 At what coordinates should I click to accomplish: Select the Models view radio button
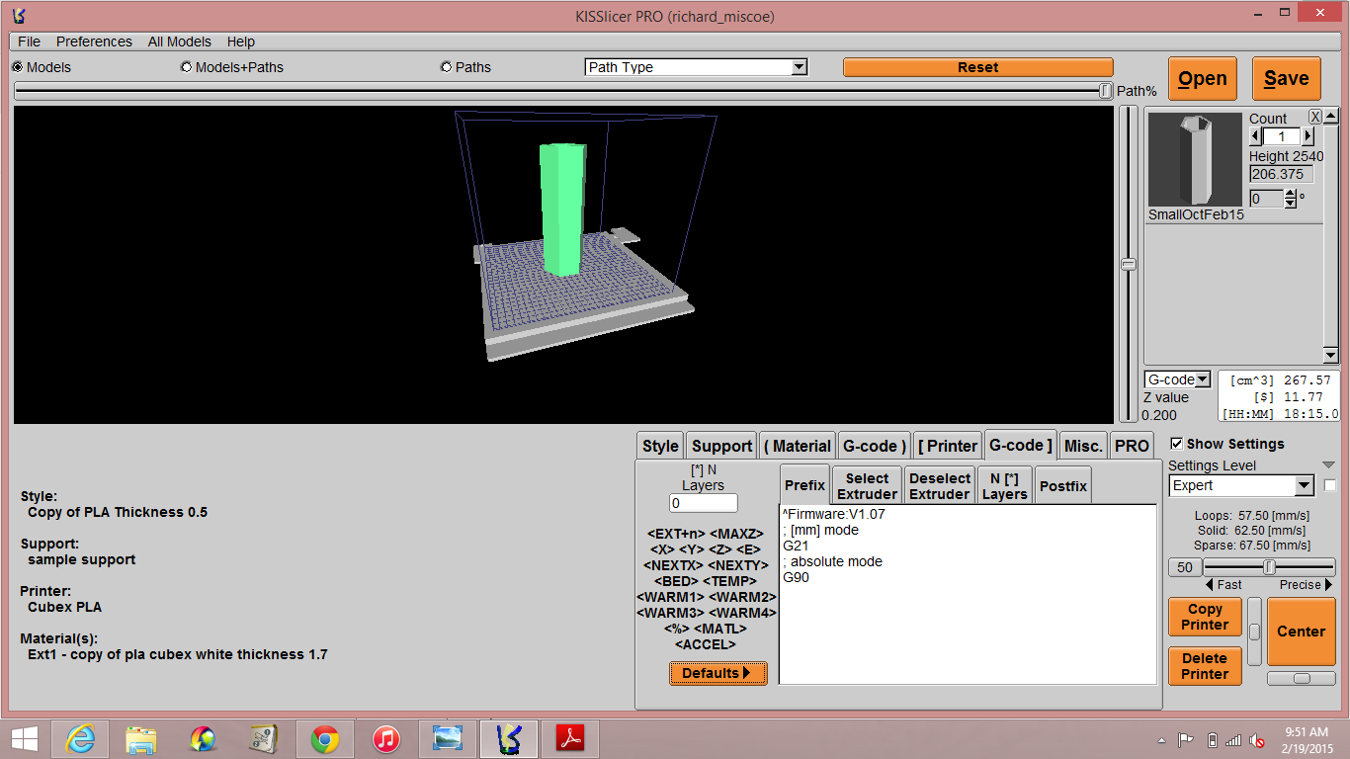tap(18, 67)
